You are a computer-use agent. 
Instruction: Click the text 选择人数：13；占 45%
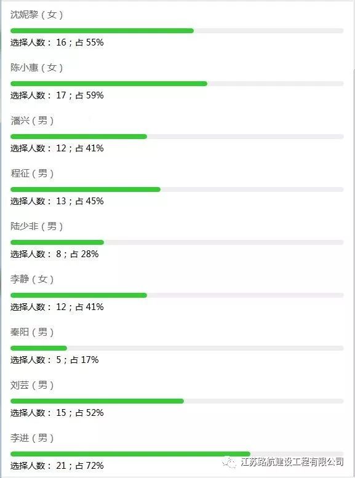[x=57, y=201]
